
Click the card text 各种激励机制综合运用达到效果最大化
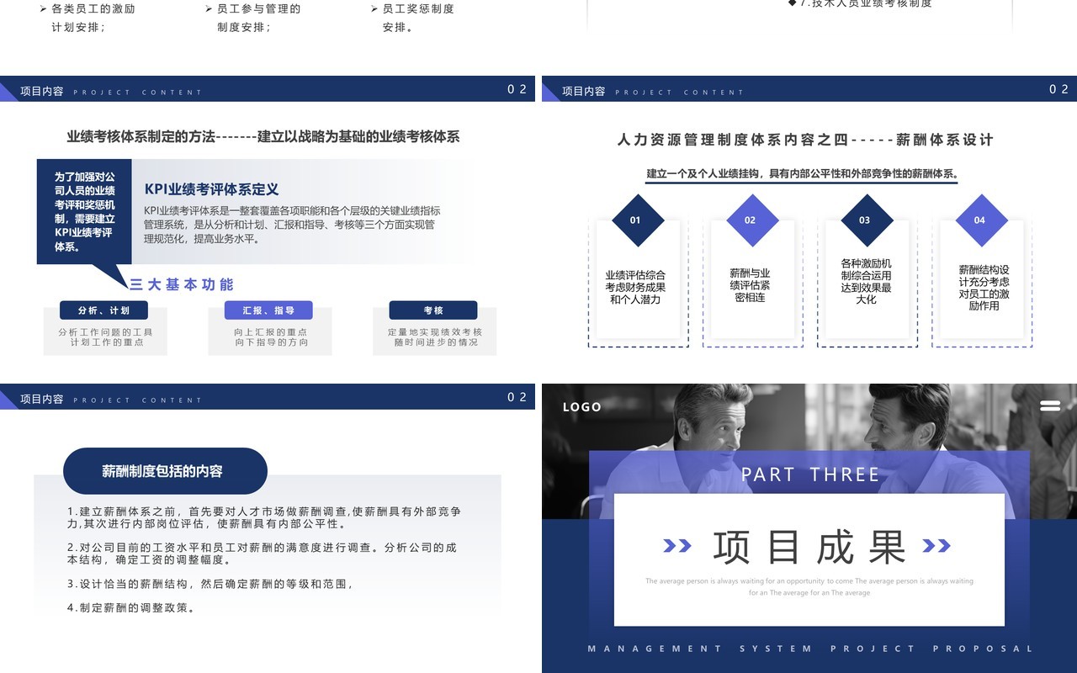(866, 281)
